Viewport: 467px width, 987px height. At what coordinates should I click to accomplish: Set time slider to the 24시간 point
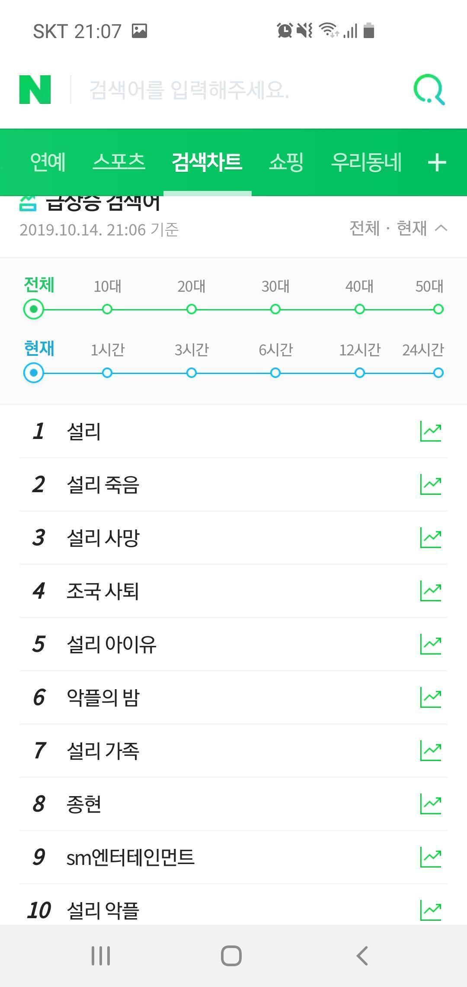[438, 373]
